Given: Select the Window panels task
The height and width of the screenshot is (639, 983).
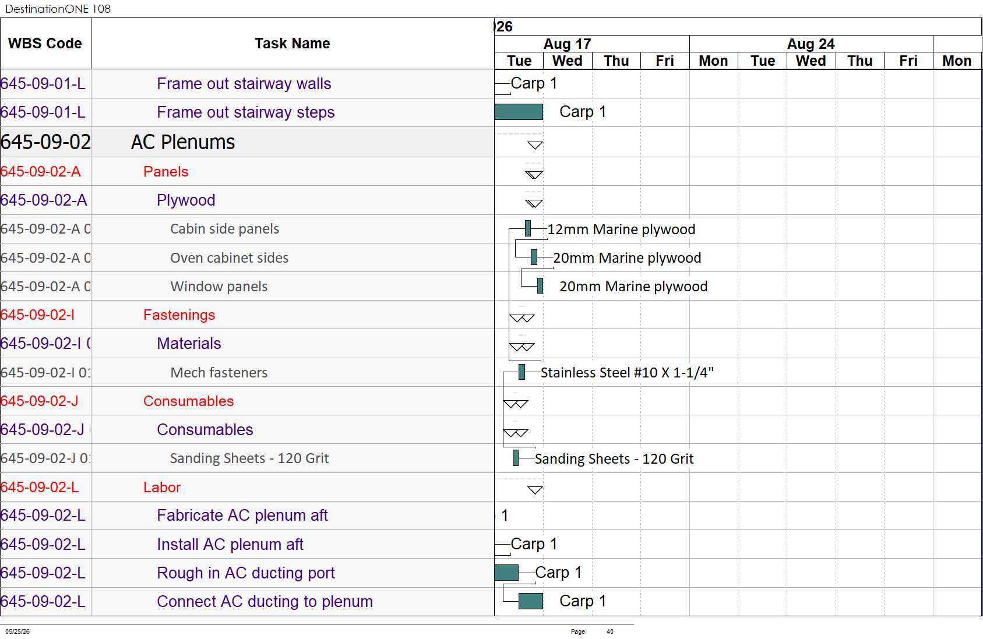Looking at the screenshot, I should click(x=219, y=287).
